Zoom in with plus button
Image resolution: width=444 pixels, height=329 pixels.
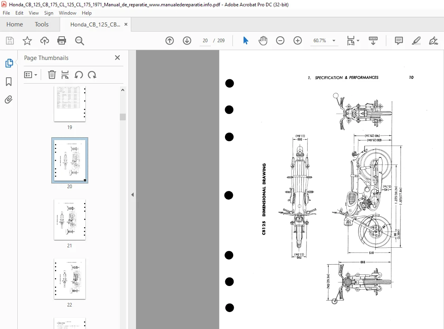(x=298, y=41)
